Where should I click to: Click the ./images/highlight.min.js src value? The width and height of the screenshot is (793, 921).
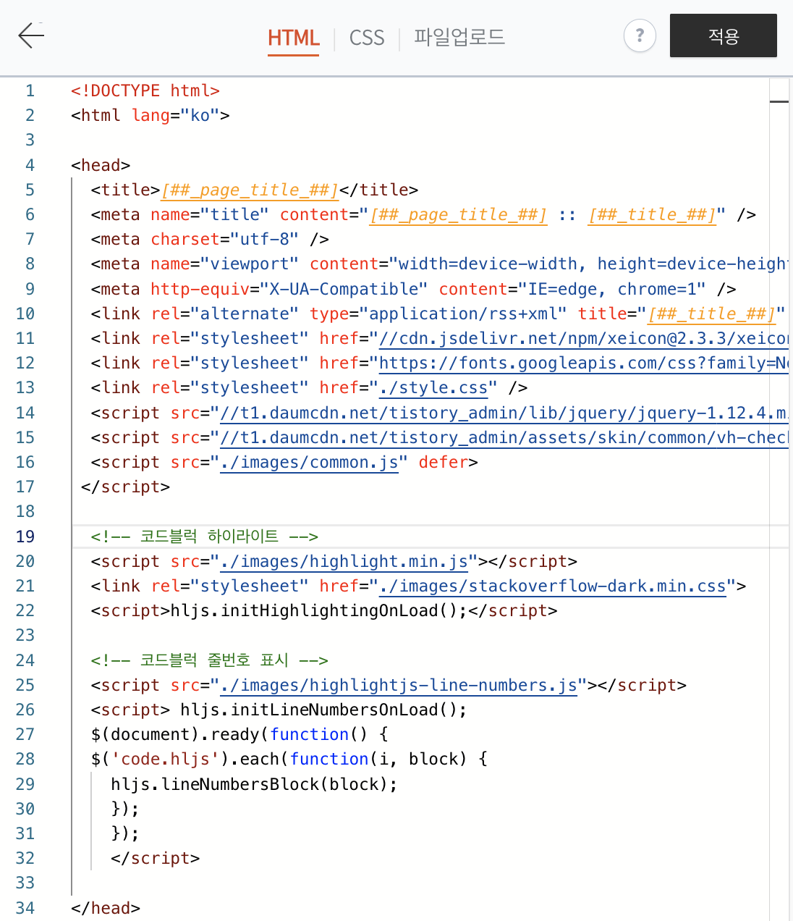(x=344, y=561)
